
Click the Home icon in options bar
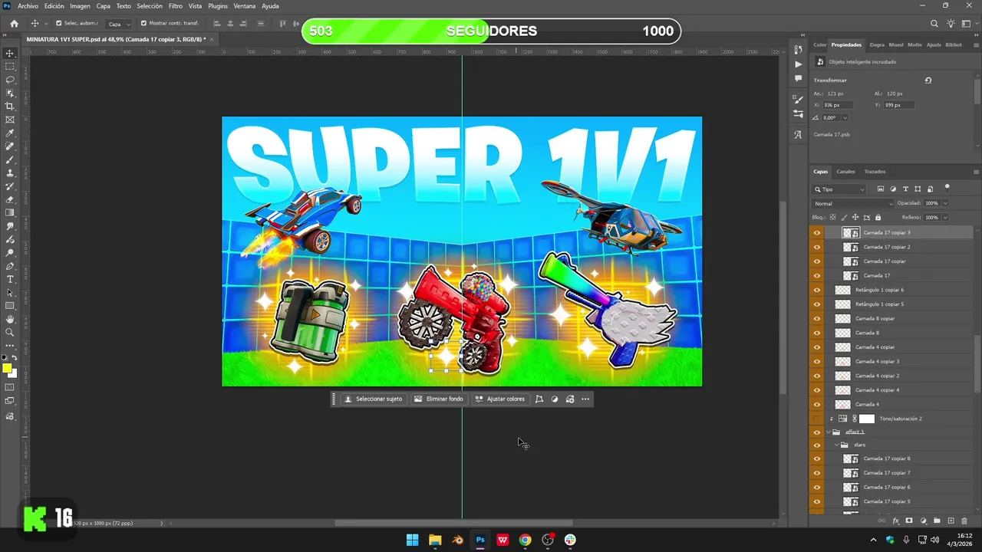coord(14,23)
